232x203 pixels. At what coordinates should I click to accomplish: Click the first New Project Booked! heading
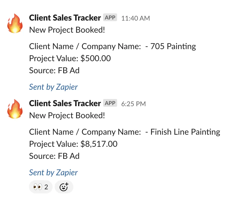coord(67,30)
